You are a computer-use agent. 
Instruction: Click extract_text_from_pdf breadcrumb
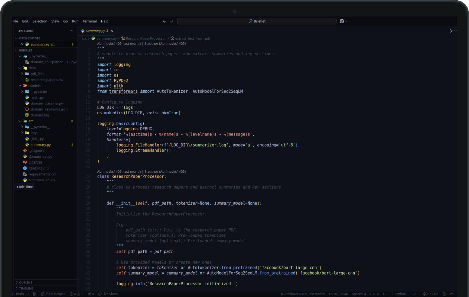click(190, 39)
